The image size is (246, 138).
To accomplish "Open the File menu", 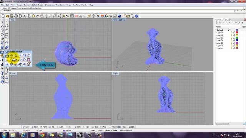I will [3, 5].
